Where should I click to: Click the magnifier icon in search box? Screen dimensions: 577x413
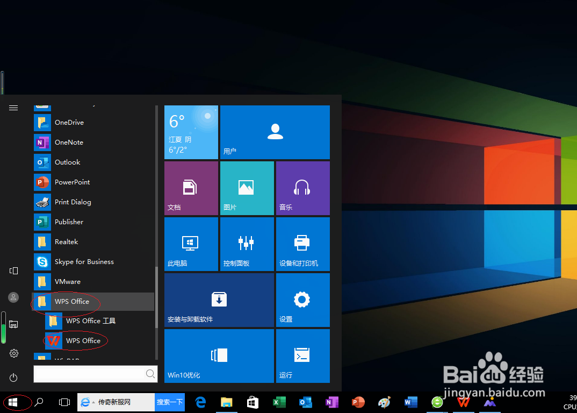(150, 374)
